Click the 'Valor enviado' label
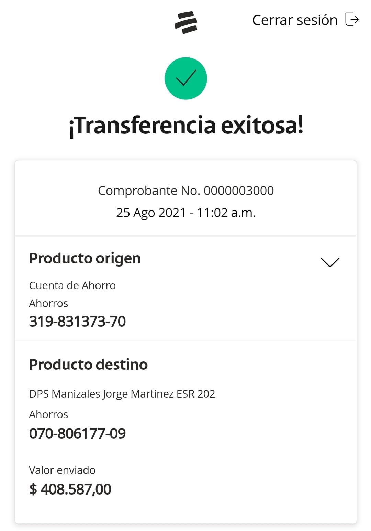The image size is (371, 531). pos(62,470)
